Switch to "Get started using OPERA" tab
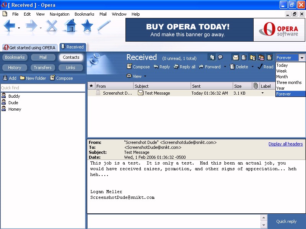The height and width of the screenshot is (229, 306). 29,48
